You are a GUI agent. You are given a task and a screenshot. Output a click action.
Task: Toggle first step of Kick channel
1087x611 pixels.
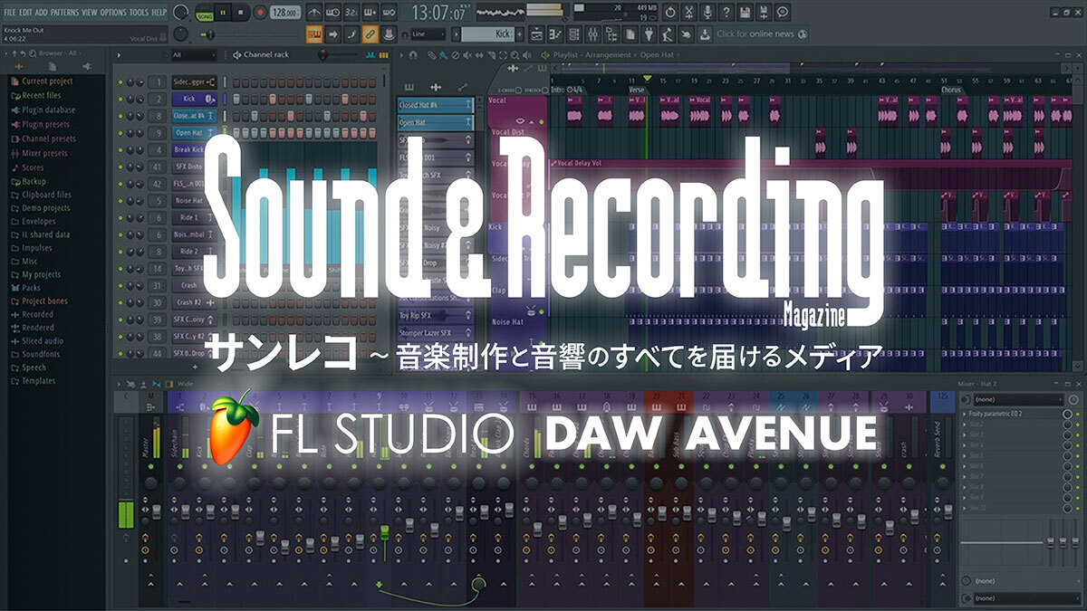(x=237, y=98)
